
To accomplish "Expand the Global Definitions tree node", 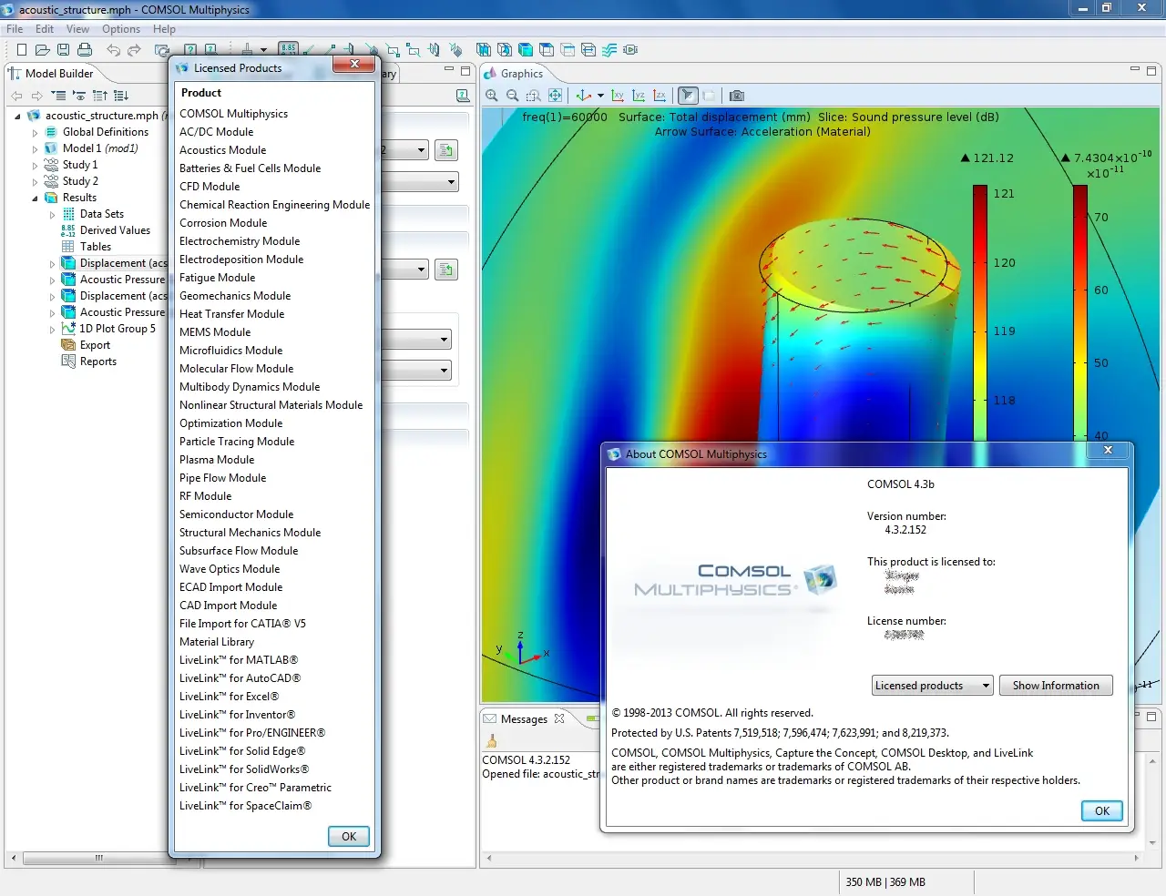I will pyautogui.click(x=36, y=133).
